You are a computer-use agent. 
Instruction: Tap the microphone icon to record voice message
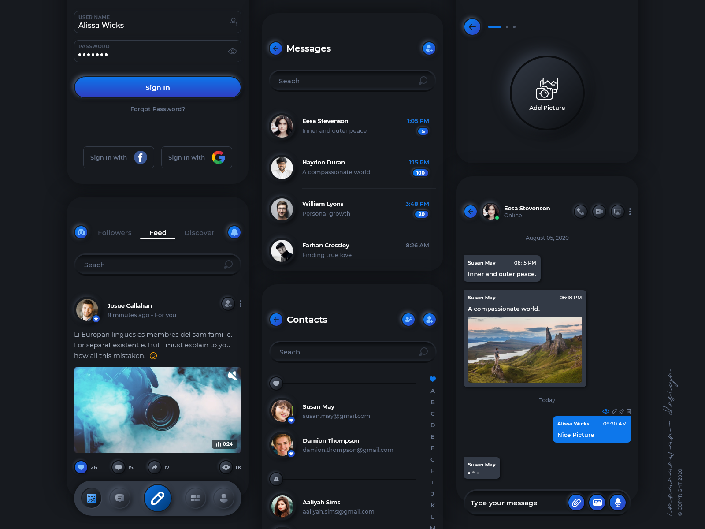point(618,503)
